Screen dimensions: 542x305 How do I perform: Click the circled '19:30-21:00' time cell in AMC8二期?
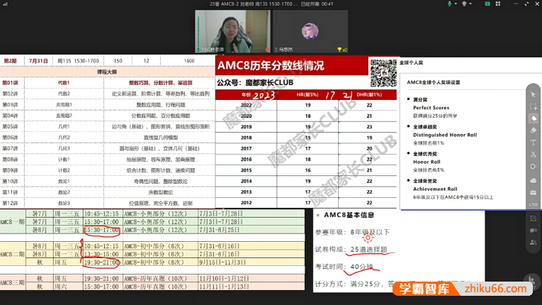[x=101, y=262]
